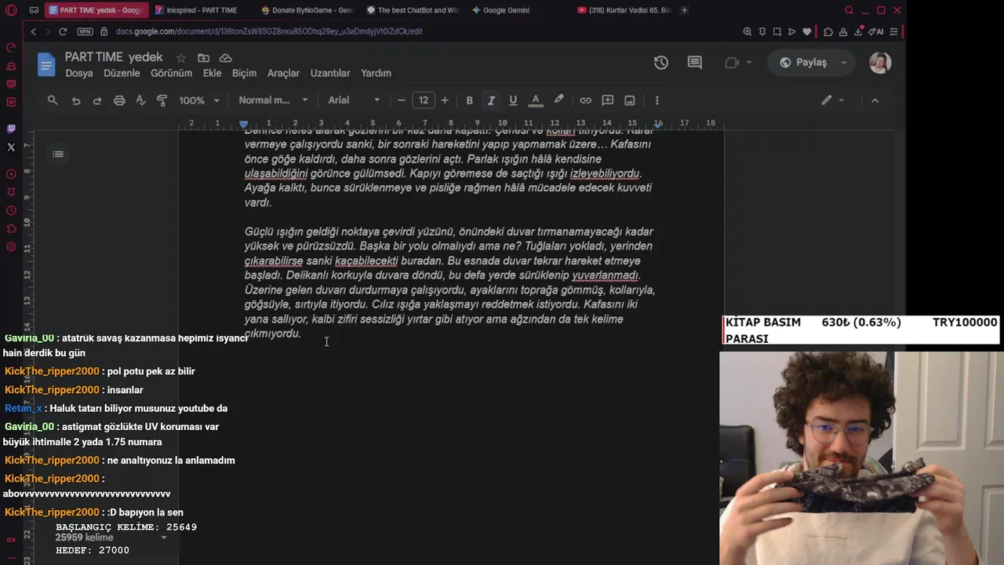
Task: Reload the page
Action: coord(63,31)
